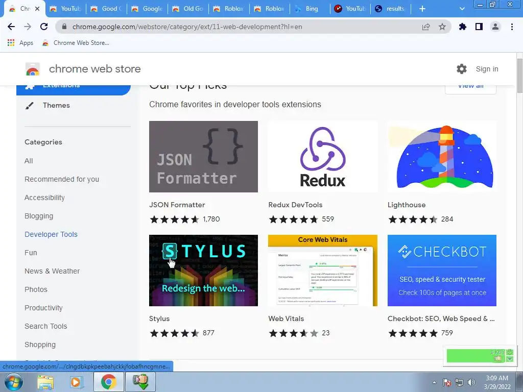
Task: Click the browser forward arrow
Action: (28, 27)
